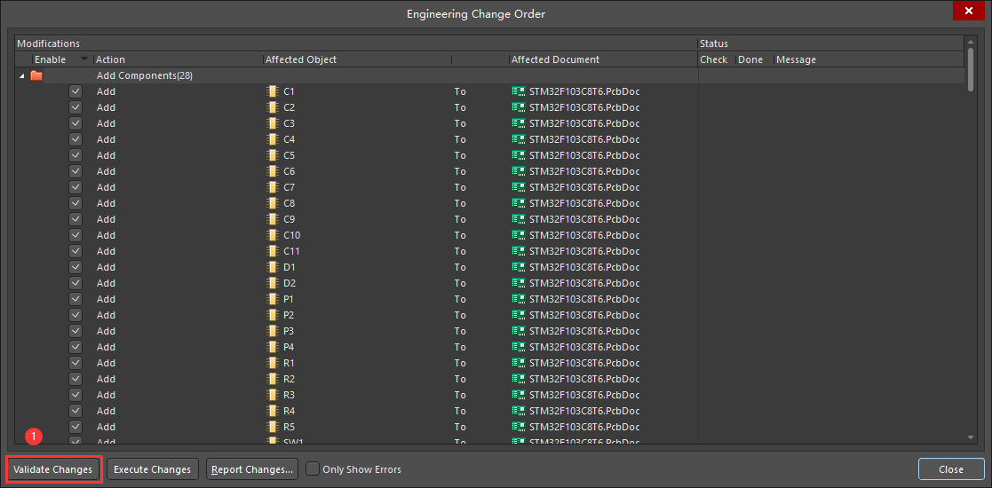Uncheck the Enable checkbox for P2
This screenshot has height=488, width=992.
click(x=75, y=315)
